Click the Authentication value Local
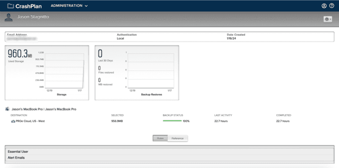Image resolution: width=339 pixels, height=168 pixels. click(x=120, y=38)
